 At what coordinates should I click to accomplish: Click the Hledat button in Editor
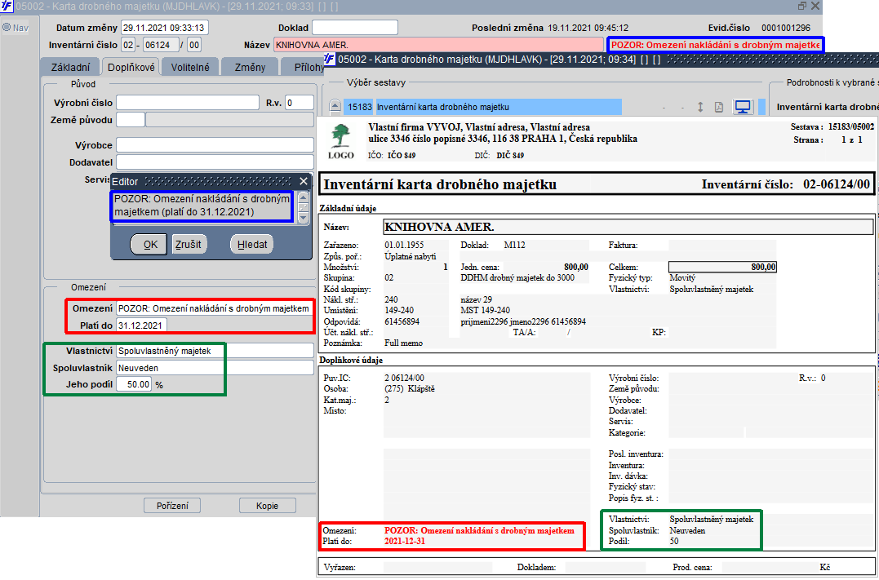[251, 245]
